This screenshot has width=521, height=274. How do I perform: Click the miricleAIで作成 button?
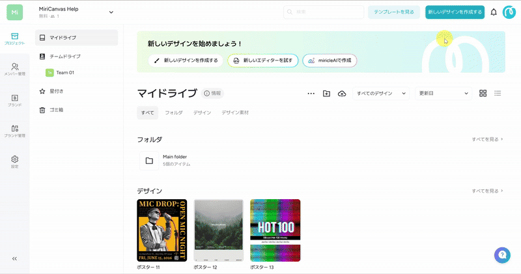tap(330, 61)
